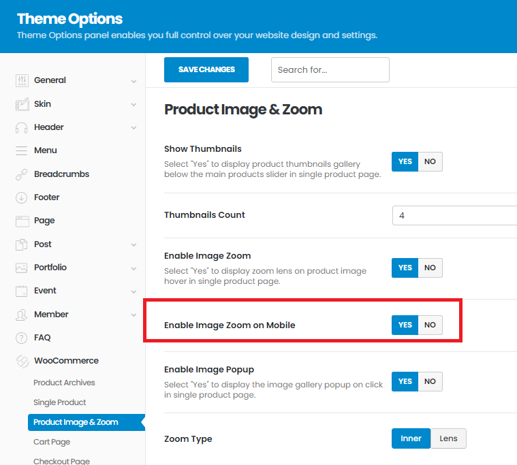The height and width of the screenshot is (465, 517).
Task: Set Enable Image Popup to NO
Action: click(x=430, y=381)
